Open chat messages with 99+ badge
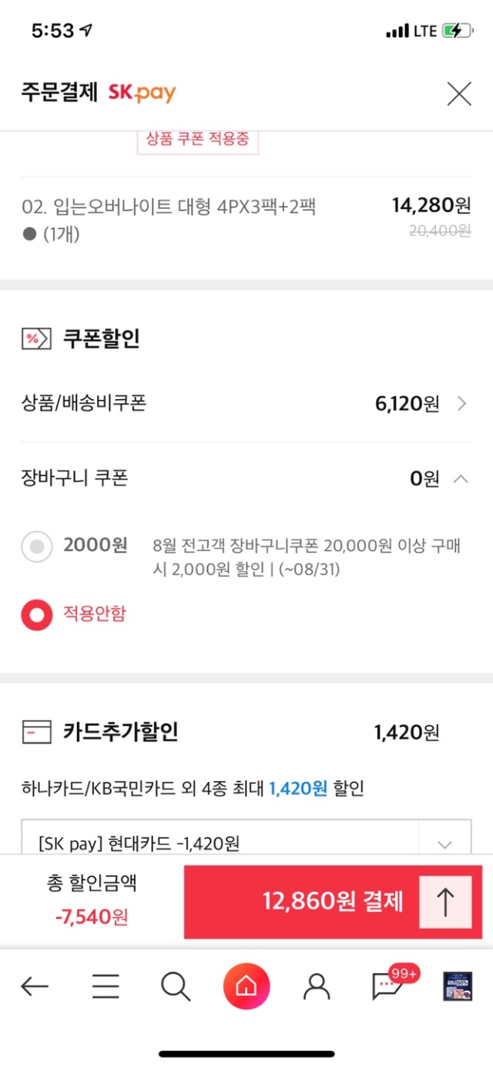The width and height of the screenshot is (493, 1068). click(x=387, y=985)
